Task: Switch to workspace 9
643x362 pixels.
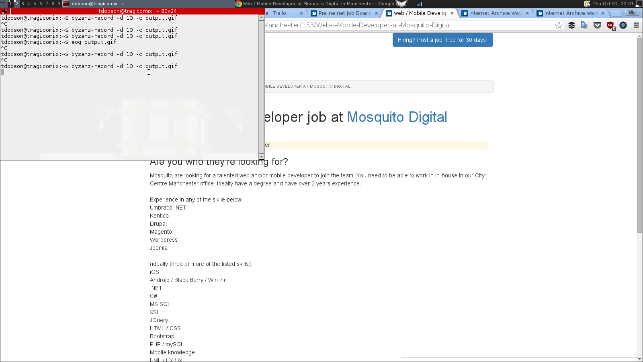Action: point(59,4)
